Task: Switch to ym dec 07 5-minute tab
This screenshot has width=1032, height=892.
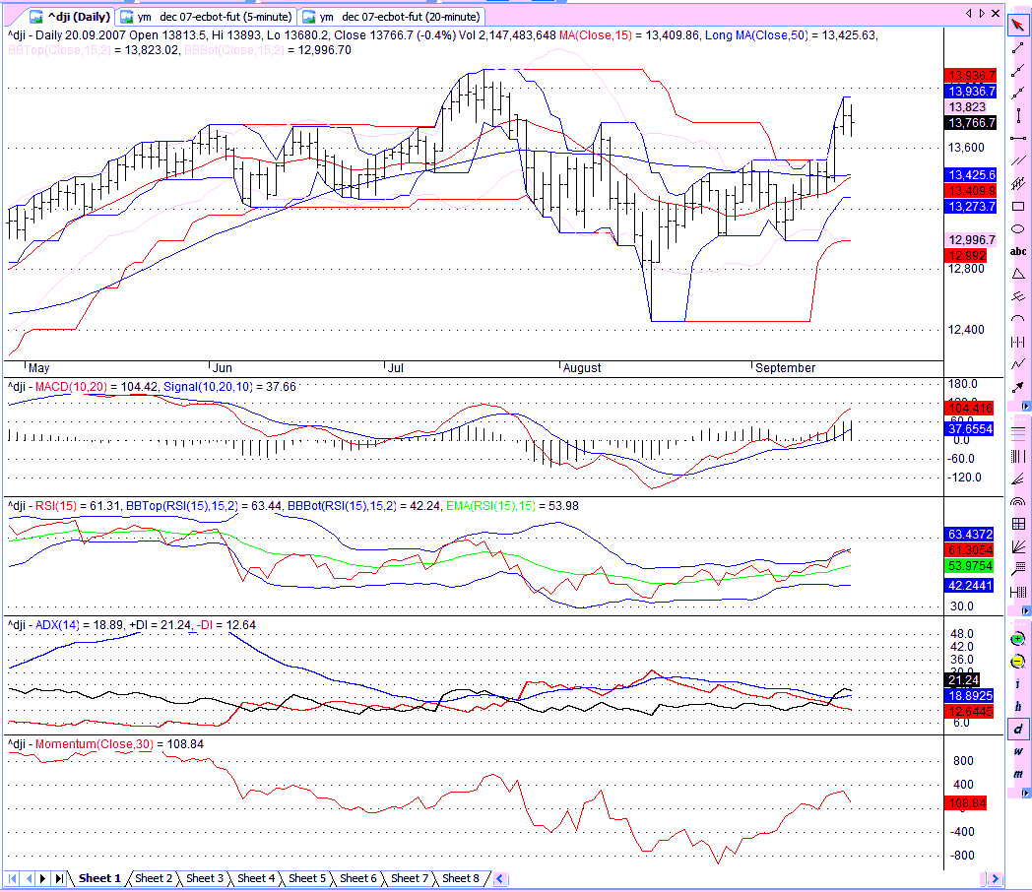Action: coord(206,17)
